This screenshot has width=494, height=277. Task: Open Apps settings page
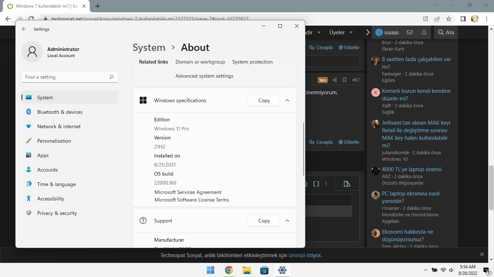pos(70,155)
